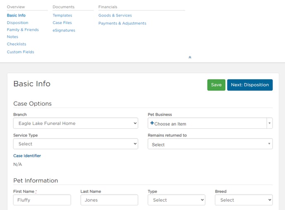Open the Disposition page

click(17, 22)
